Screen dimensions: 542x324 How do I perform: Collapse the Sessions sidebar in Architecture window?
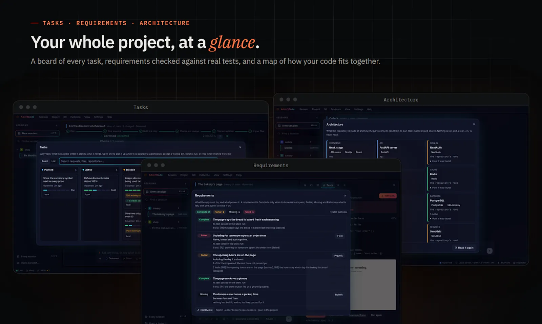[x=317, y=117]
